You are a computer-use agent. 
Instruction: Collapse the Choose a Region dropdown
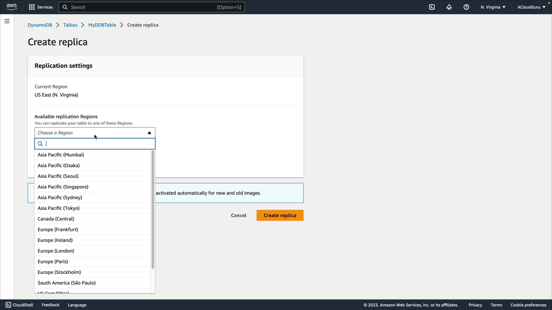tap(149, 133)
